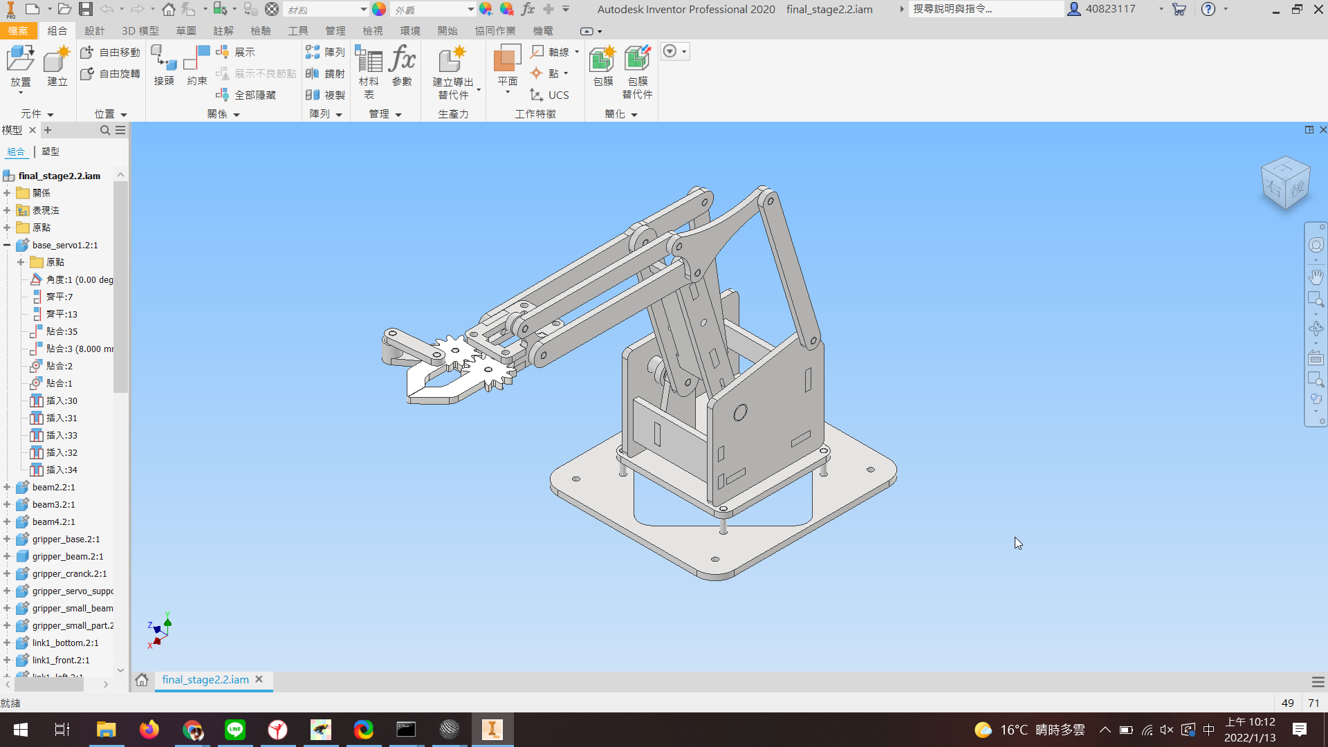
Task: Collapse the base_servo1.2:1 tree node
Action: point(7,245)
